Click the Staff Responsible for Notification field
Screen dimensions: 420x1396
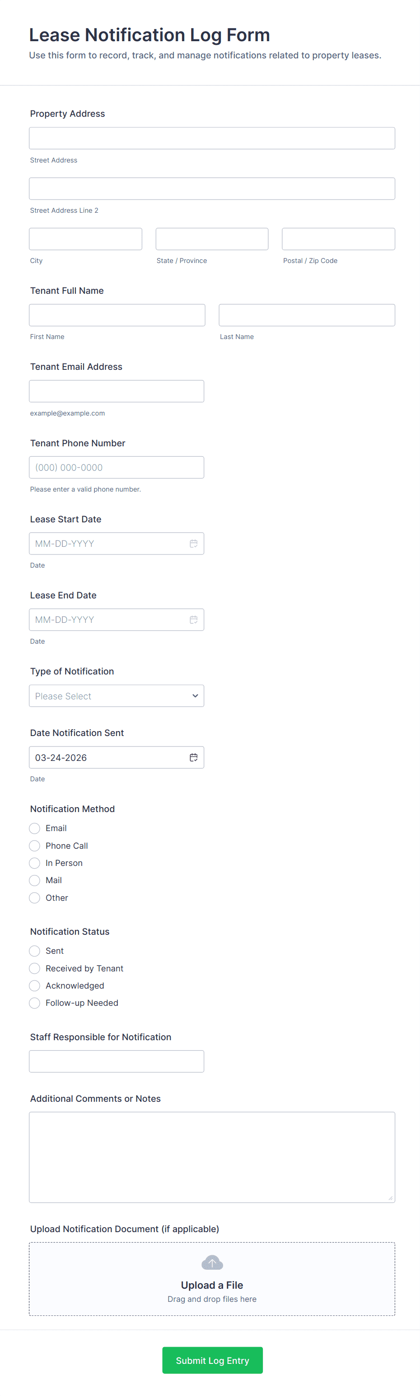coord(116,1061)
